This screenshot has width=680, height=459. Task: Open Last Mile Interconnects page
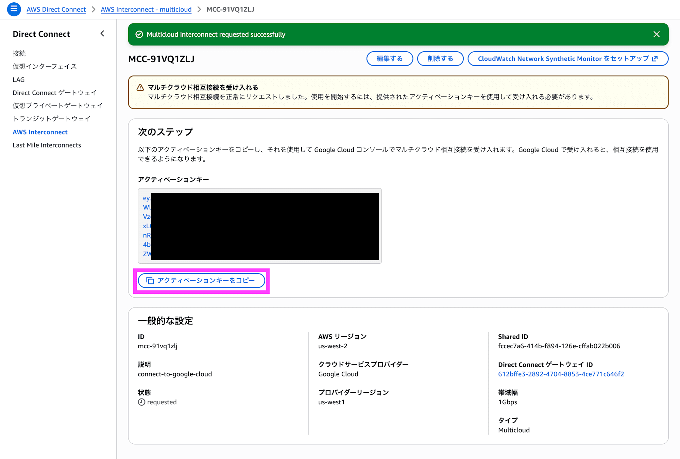pyautogui.click(x=47, y=145)
